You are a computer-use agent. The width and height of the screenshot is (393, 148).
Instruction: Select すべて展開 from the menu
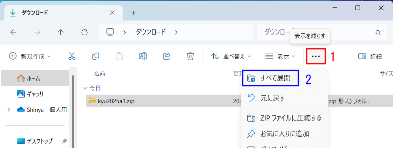point(271,78)
